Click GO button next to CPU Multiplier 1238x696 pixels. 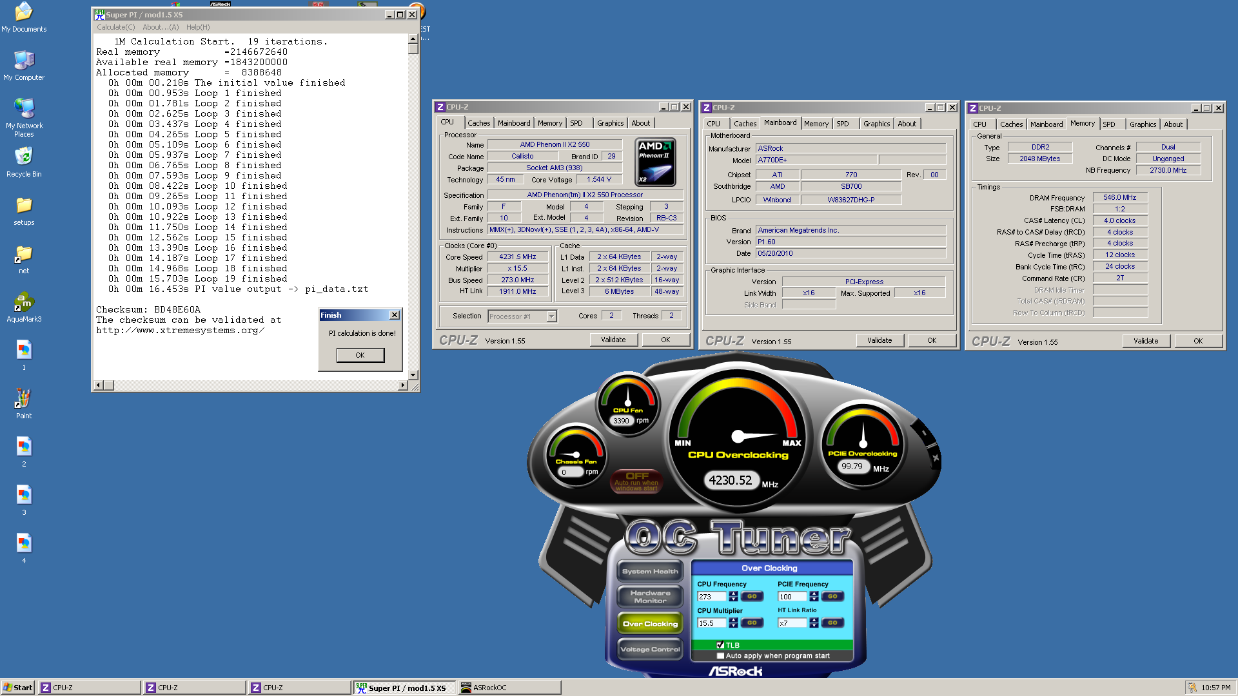point(752,623)
